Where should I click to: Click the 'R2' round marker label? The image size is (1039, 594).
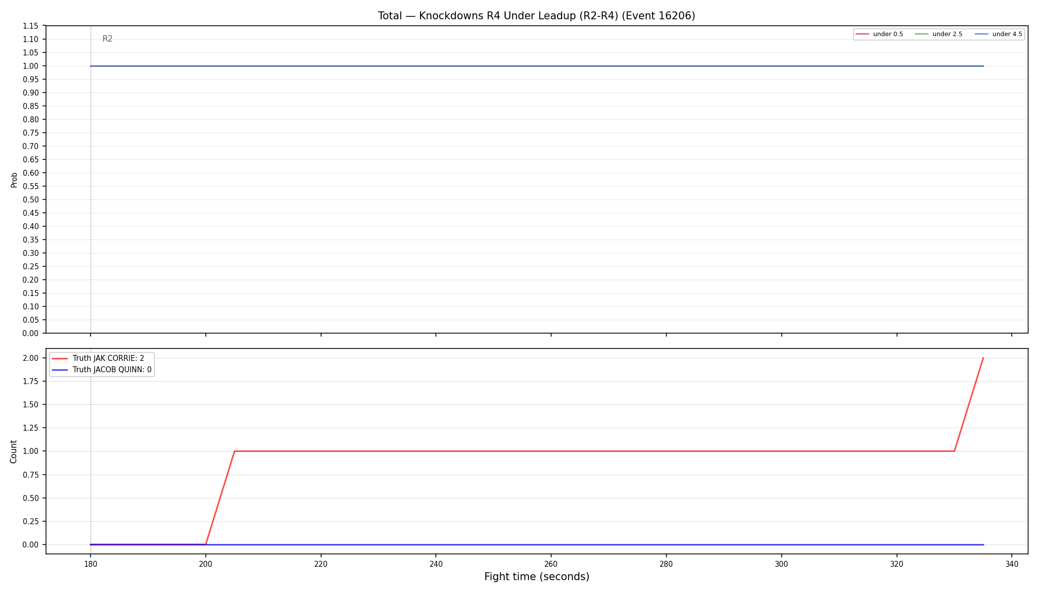pyautogui.click(x=107, y=39)
